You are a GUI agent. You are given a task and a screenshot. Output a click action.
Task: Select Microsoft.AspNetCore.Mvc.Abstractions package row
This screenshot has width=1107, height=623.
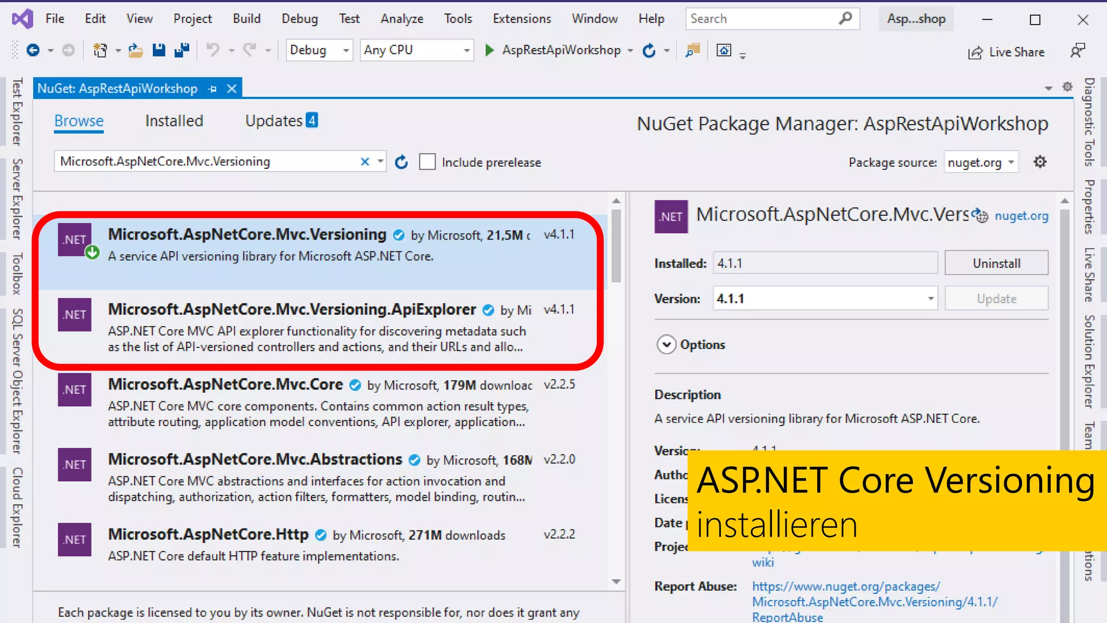pyautogui.click(x=321, y=477)
